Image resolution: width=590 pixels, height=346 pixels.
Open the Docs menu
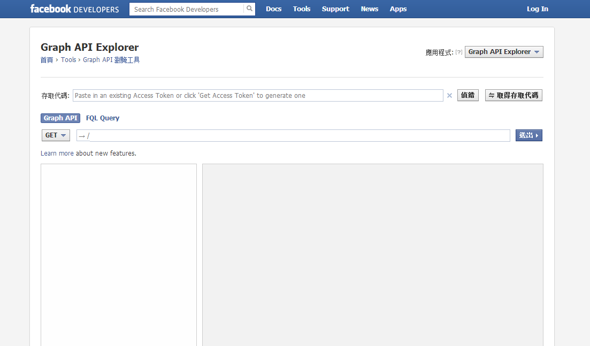[x=273, y=9]
